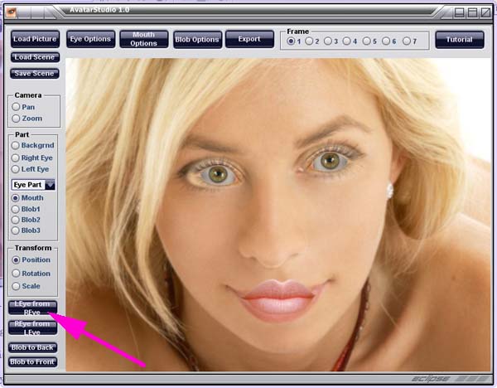Select the Left Eye part
497x388 pixels.
point(15,169)
